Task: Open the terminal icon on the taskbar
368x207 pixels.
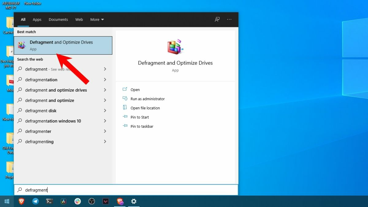Action: click(x=49, y=201)
